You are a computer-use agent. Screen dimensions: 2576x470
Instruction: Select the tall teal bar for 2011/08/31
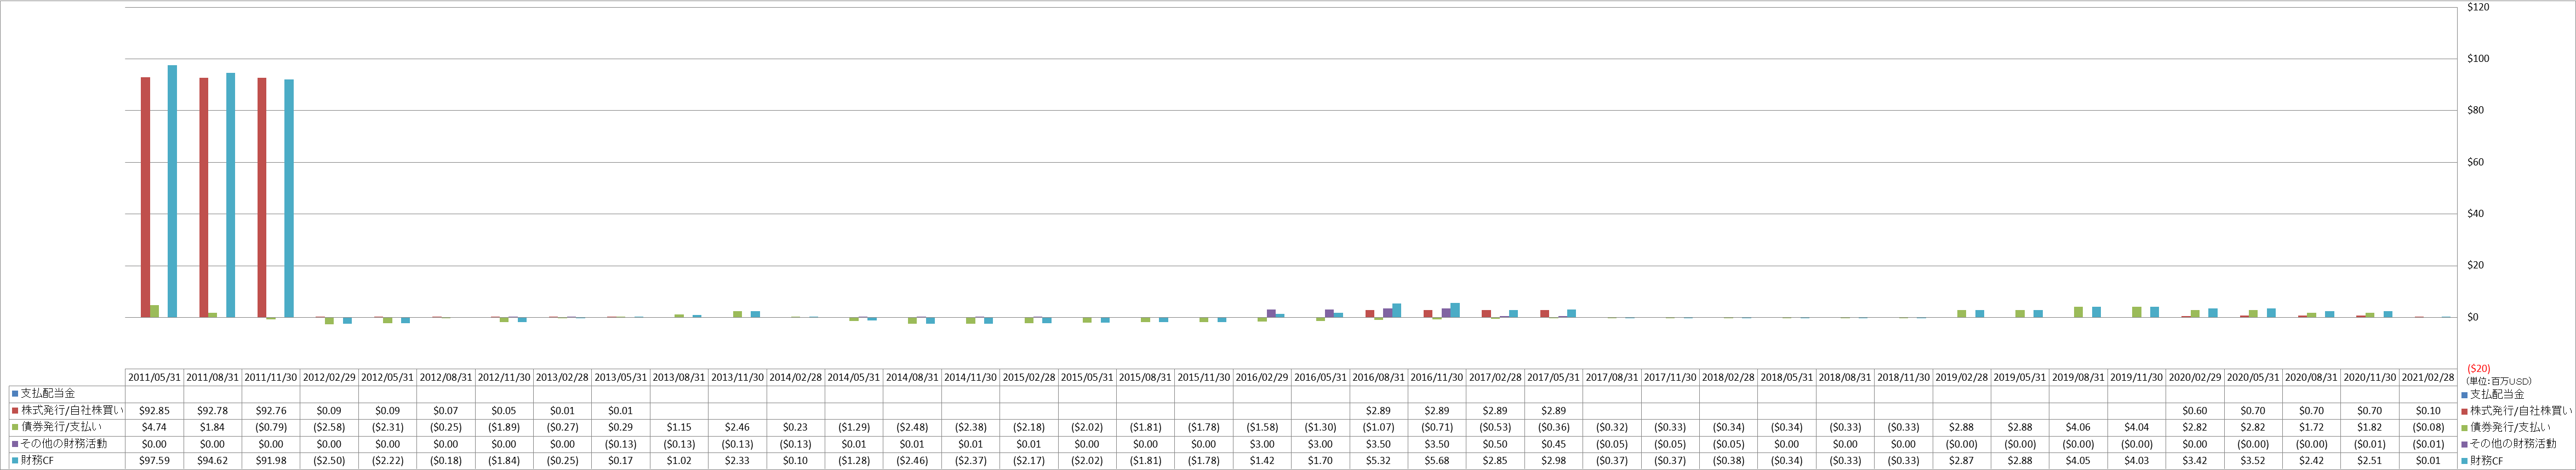coord(231,195)
